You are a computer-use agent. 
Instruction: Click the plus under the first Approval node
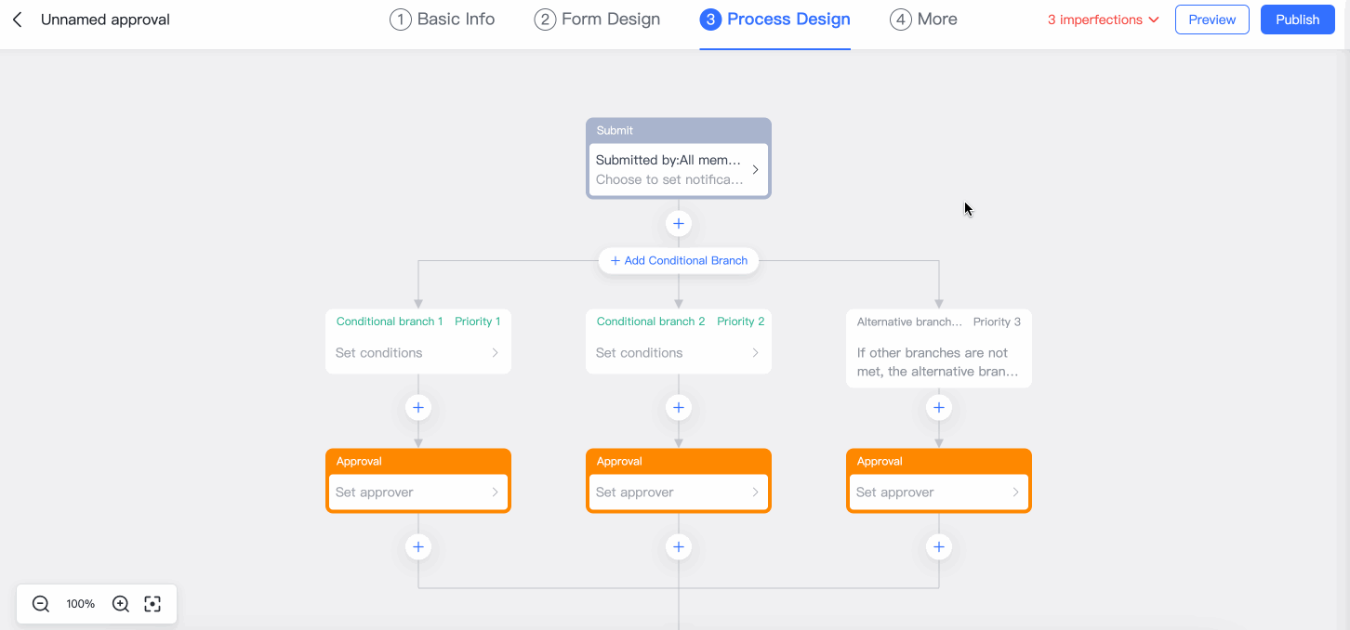[x=417, y=546]
